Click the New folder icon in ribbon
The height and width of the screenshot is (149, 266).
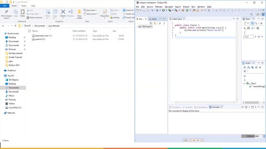79,12
